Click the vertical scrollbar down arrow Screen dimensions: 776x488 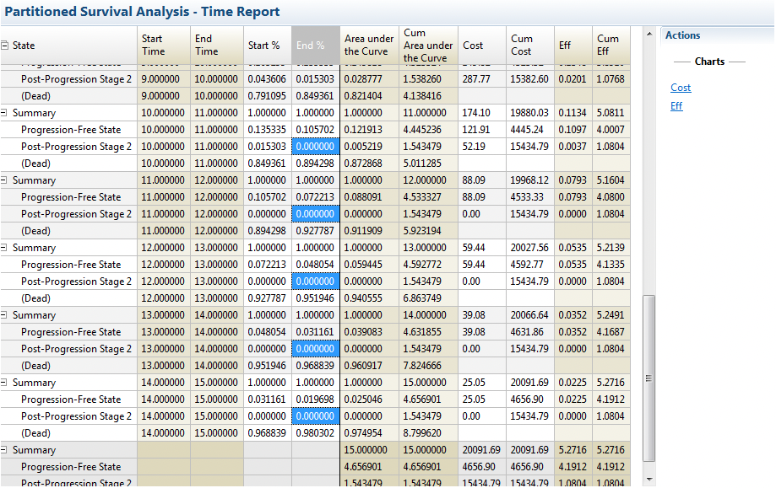pos(648,480)
